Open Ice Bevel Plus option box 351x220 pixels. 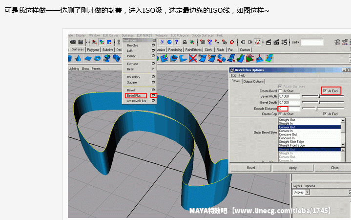(x=153, y=101)
